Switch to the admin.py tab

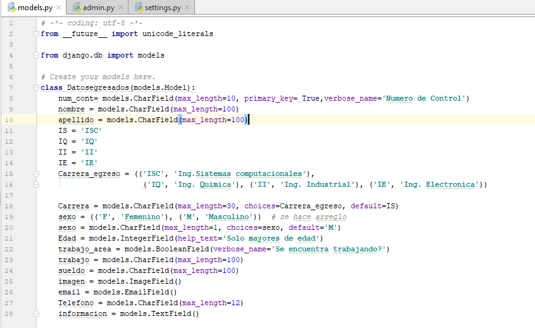coord(98,7)
